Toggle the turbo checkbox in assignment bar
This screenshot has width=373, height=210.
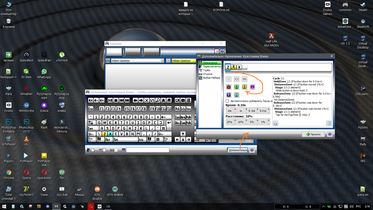pyautogui.click(x=104, y=150)
